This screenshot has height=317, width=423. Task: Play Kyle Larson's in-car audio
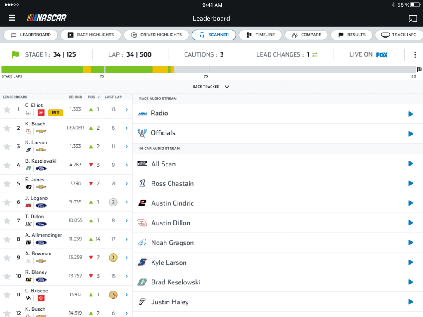point(410,263)
